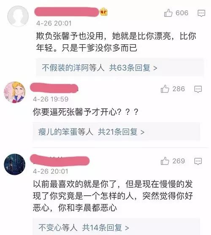Open the Sailor Moon avatar profile
Image resolution: width=211 pixels, height=235 pixels.
coord(14,92)
